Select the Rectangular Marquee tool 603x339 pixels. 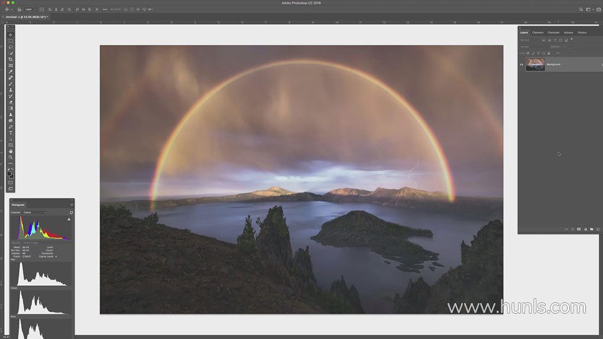pos(11,41)
